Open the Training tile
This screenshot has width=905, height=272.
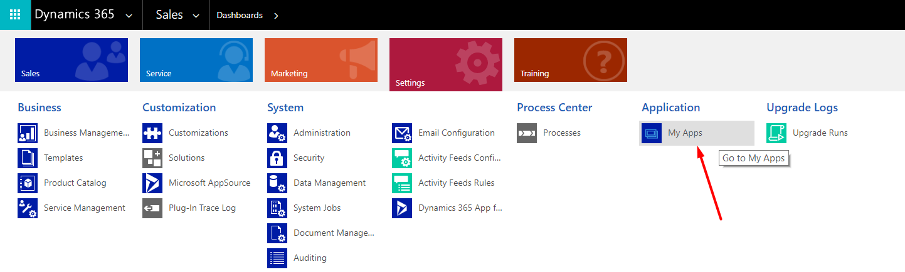point(570,60)
